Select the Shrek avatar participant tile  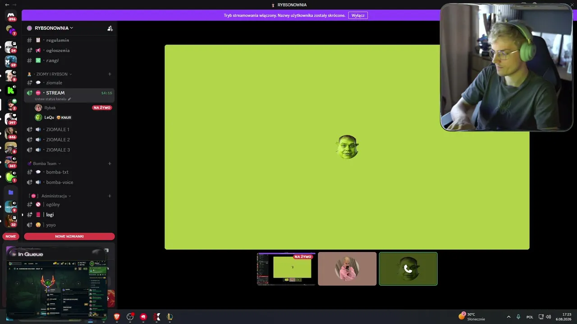coord(408,269)
